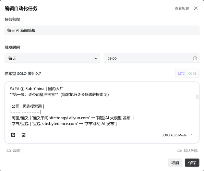Click the 09:00 trigger time field

tap(152, 58)
